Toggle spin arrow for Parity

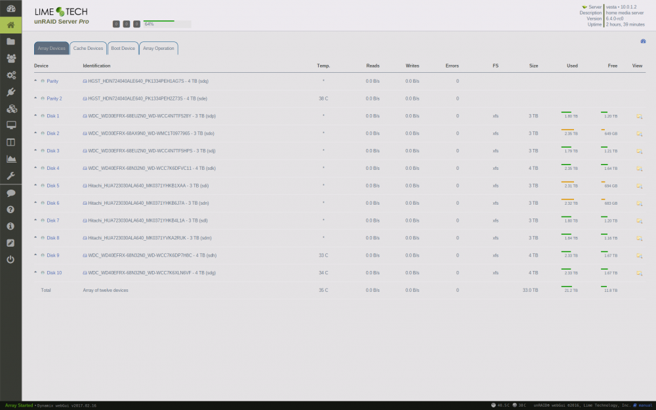35,80
